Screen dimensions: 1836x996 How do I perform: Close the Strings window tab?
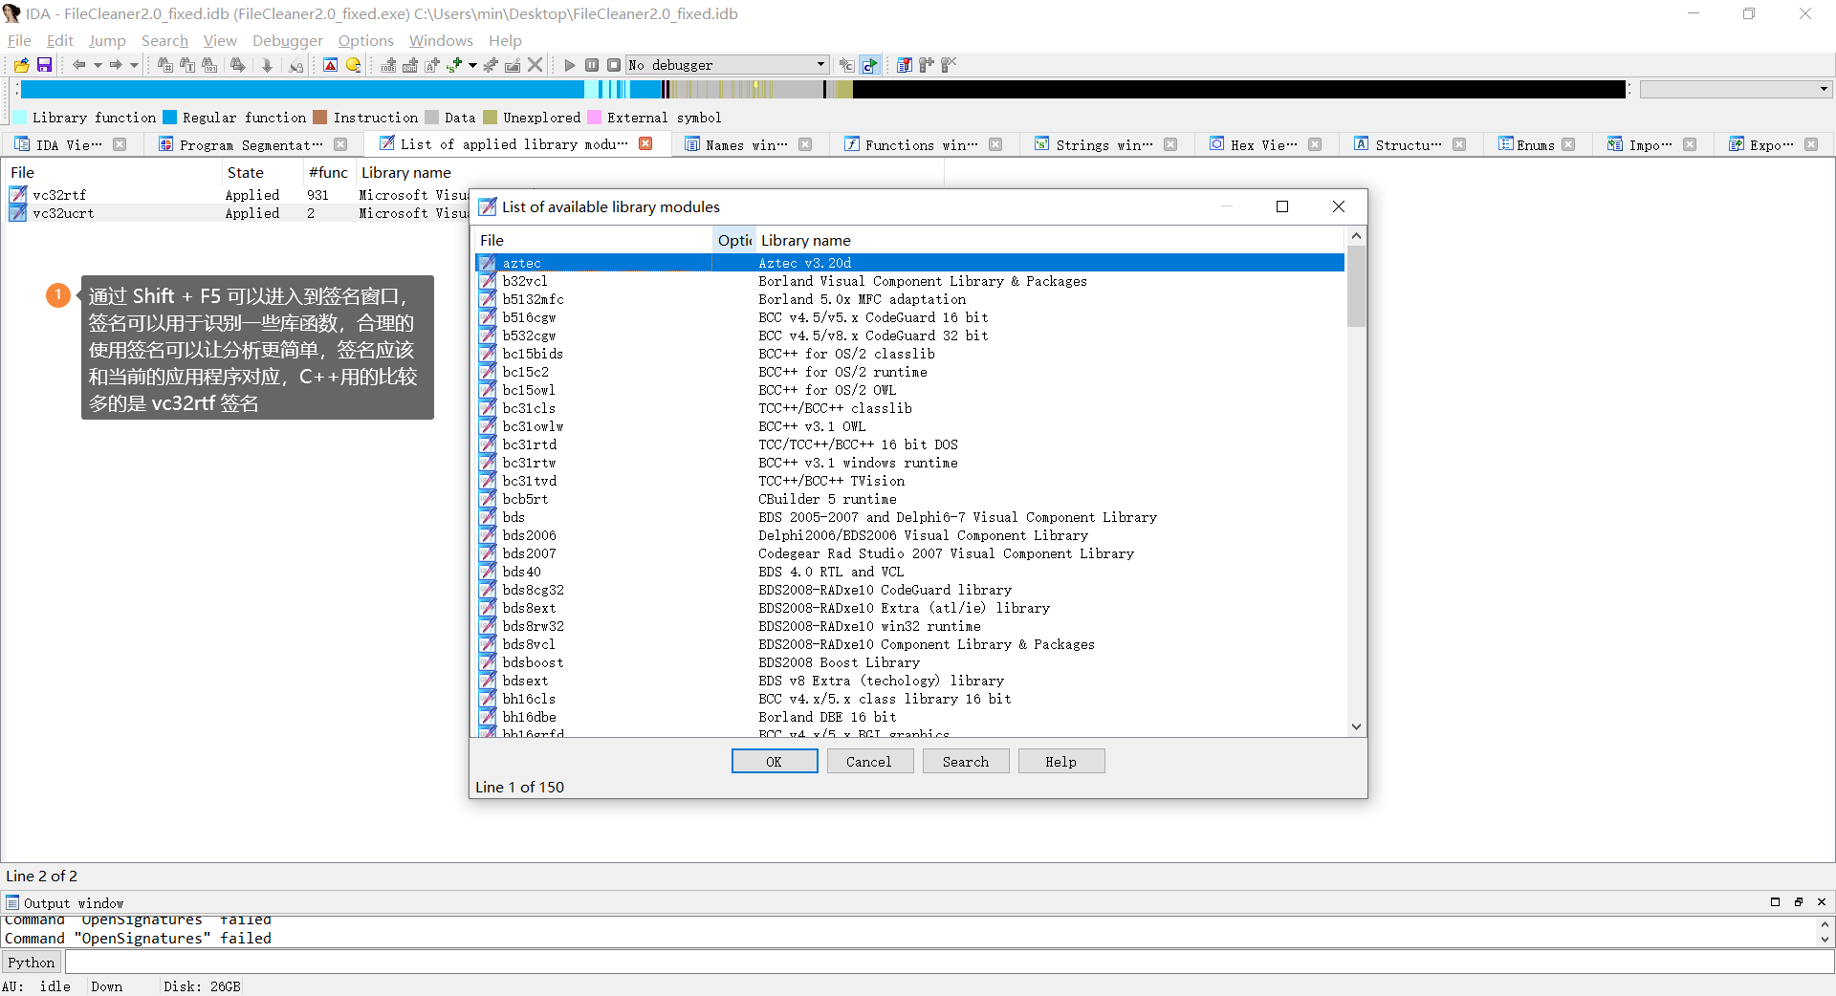1170,144
